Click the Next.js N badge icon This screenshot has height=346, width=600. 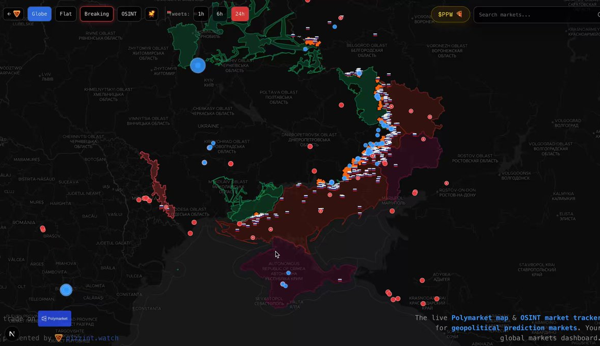tap(12, 334)
